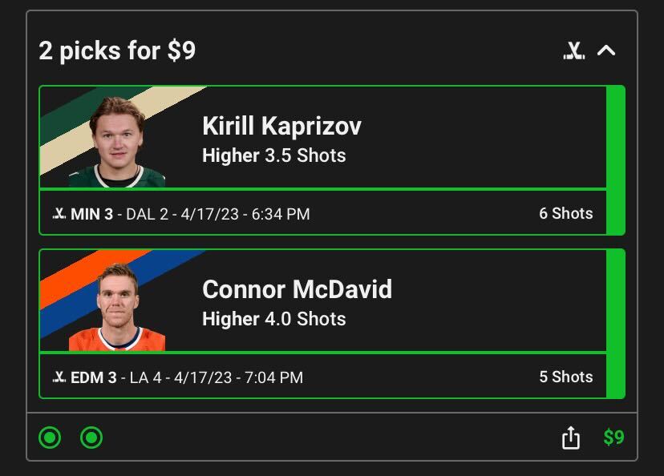Click the hockey sticks icon in header

(573, 51)
